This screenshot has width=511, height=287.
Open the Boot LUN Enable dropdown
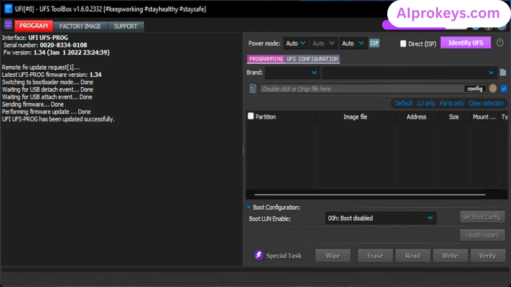[x=381, y=218]
